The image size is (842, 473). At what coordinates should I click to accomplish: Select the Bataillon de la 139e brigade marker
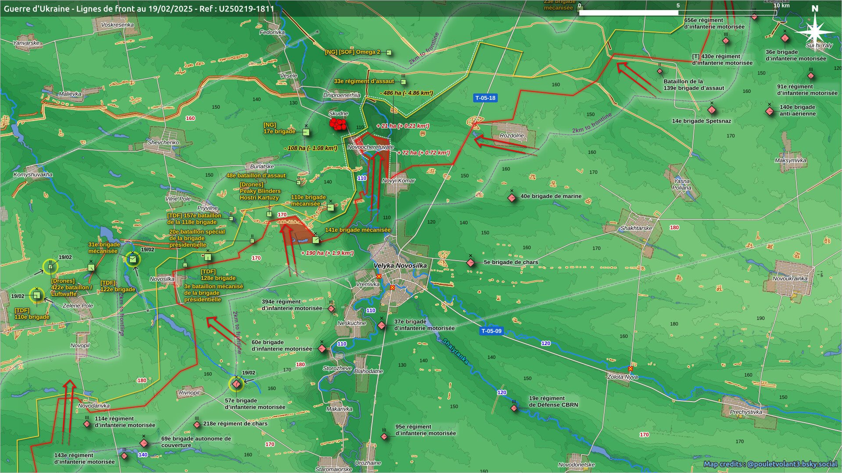[x=660, y=71]
